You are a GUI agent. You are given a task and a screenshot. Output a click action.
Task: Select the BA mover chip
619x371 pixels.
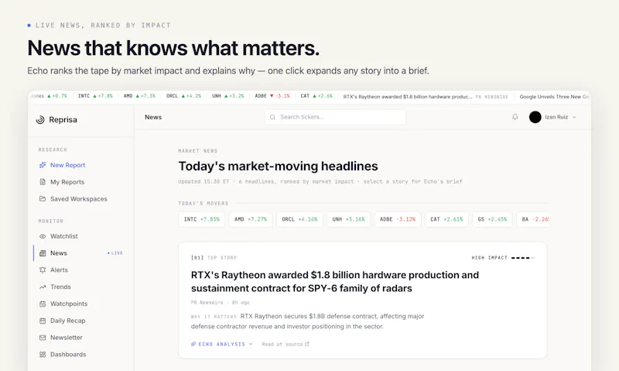click(532, 219)
